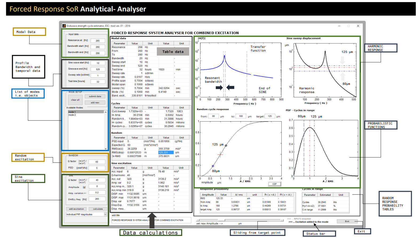The width and height of the screenshot is (418, 238).
Task: Click the 'to:' amplitude field showing 160
Action: [241, 116]
